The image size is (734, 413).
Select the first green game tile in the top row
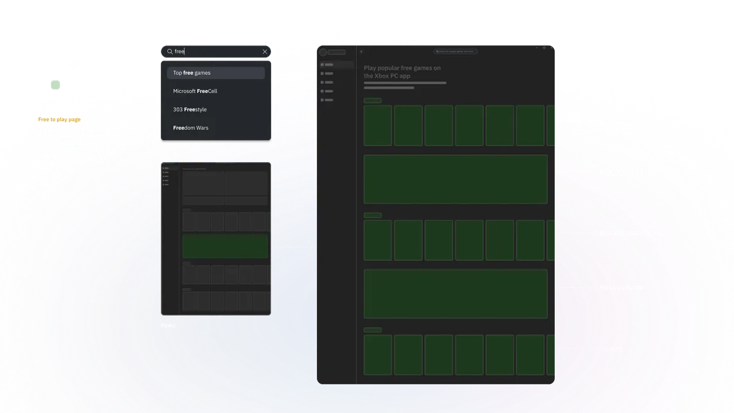[x=378, y=125]
